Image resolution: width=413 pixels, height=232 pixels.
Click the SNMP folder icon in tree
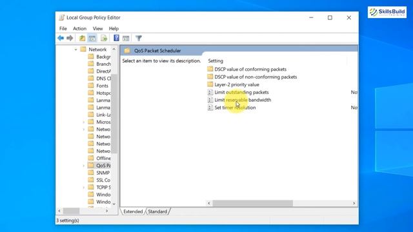tap(91, 173)
